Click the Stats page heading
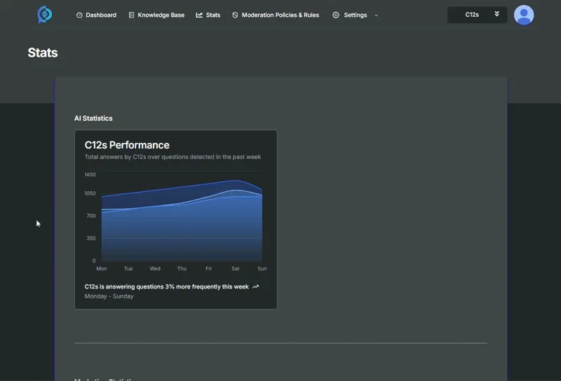 coord(43,53)
